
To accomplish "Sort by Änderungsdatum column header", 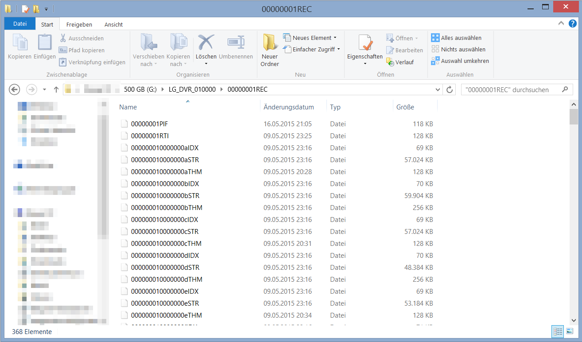I will (x=288, y=107).
